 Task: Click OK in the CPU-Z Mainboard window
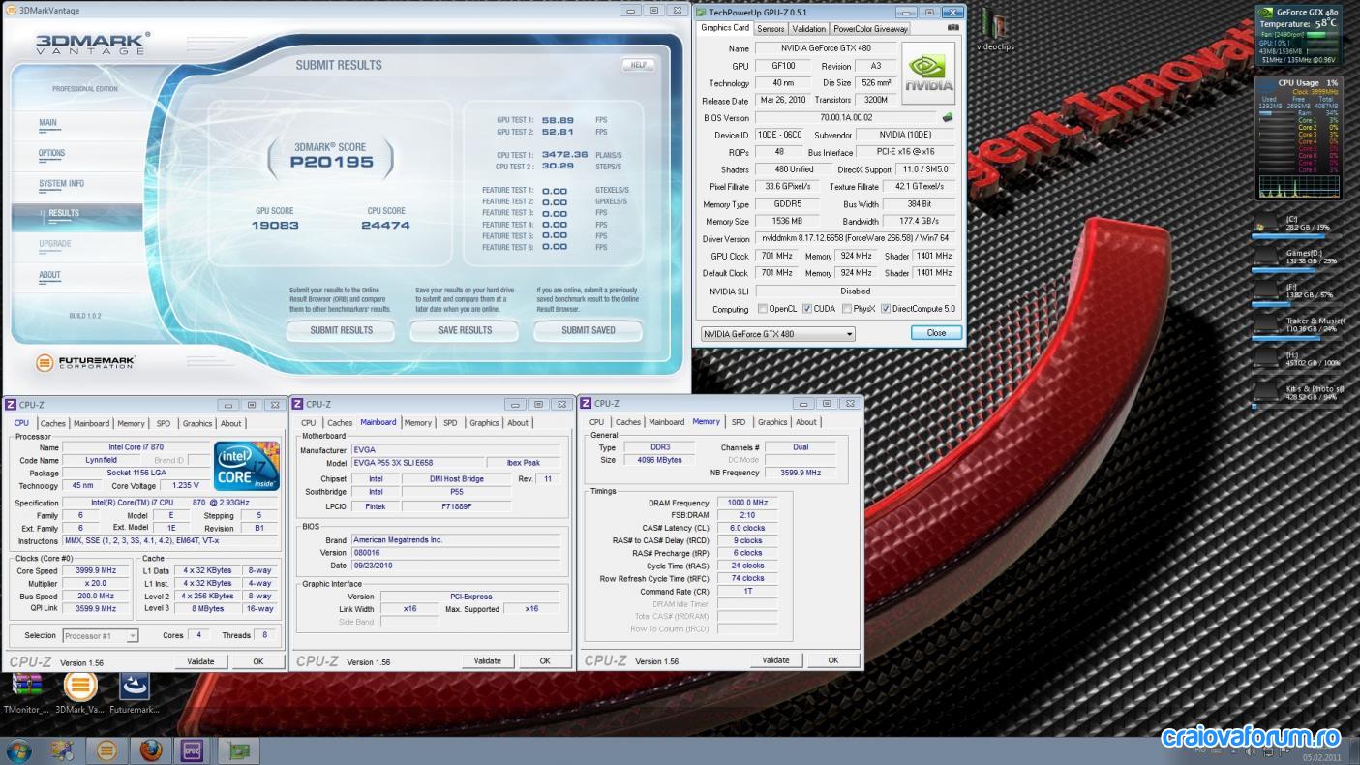545,661
